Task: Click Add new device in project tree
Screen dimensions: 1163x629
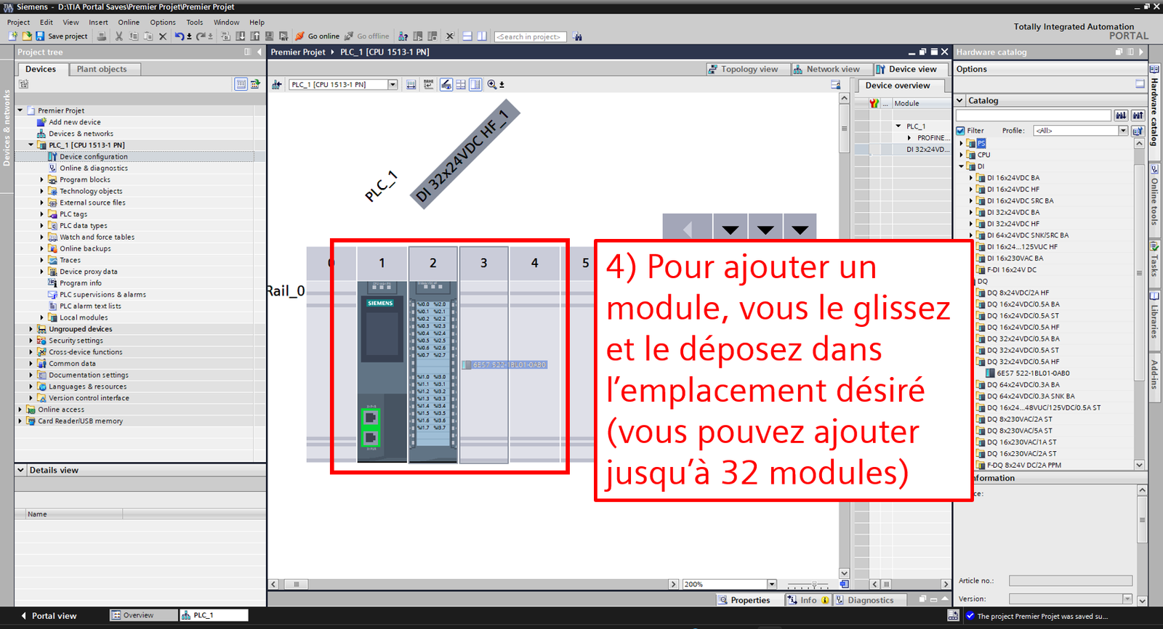Action: click(x=75, y=122)
